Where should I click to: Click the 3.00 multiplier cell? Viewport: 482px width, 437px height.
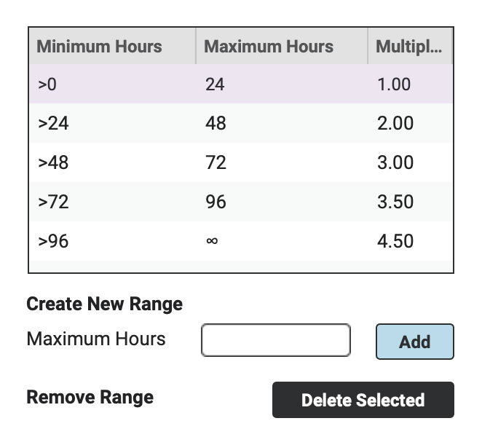(x=411, y=162)
